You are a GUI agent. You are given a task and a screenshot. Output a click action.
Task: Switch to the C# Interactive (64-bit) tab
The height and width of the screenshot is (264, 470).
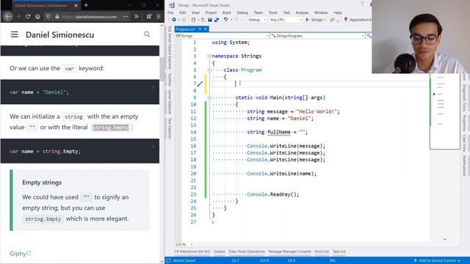coord(192,252)
